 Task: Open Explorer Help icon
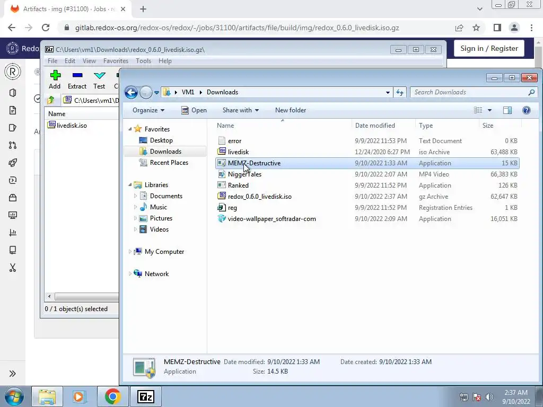click(527, 110)
